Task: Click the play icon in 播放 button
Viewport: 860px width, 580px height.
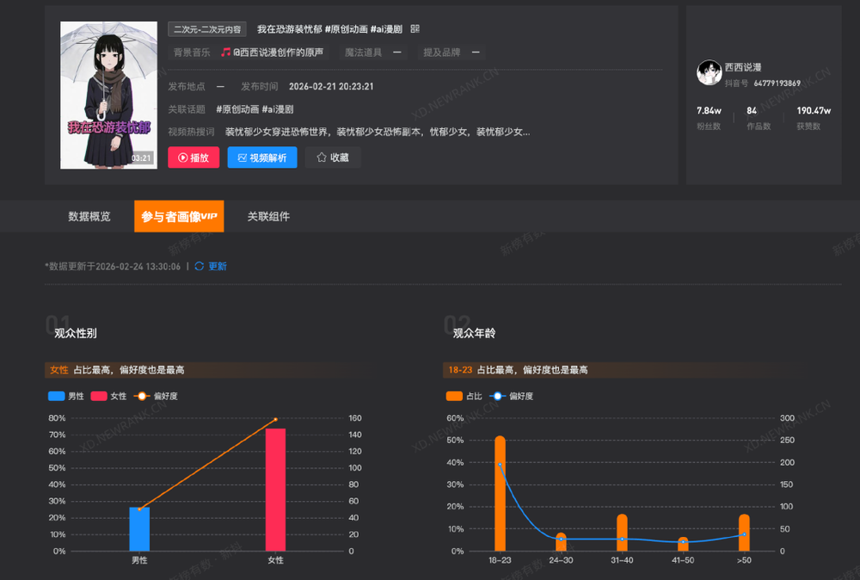Action: point(182,158)
